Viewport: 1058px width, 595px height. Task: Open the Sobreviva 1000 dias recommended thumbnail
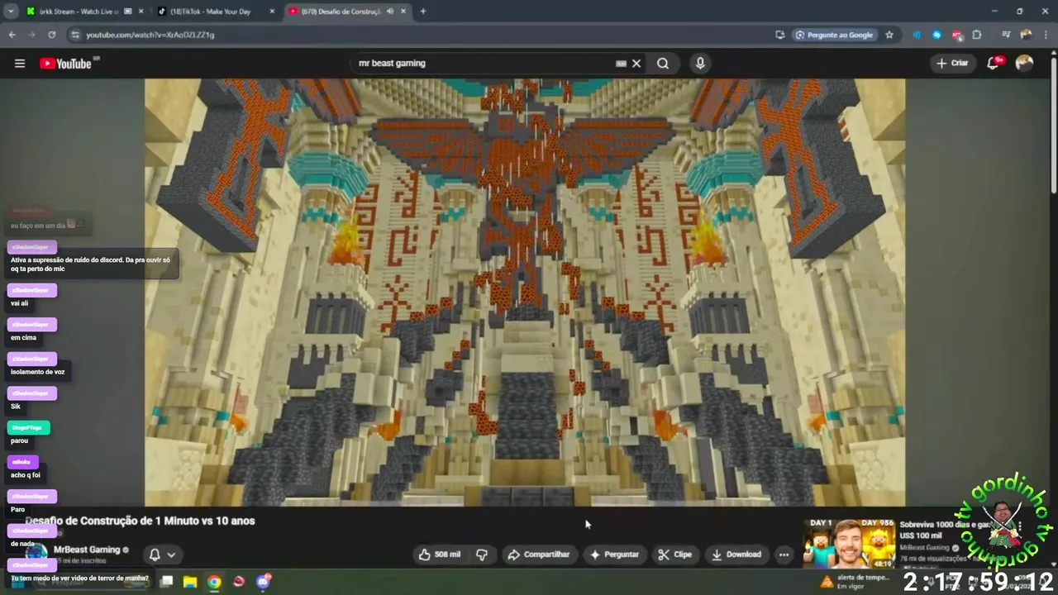coord(849,544)
